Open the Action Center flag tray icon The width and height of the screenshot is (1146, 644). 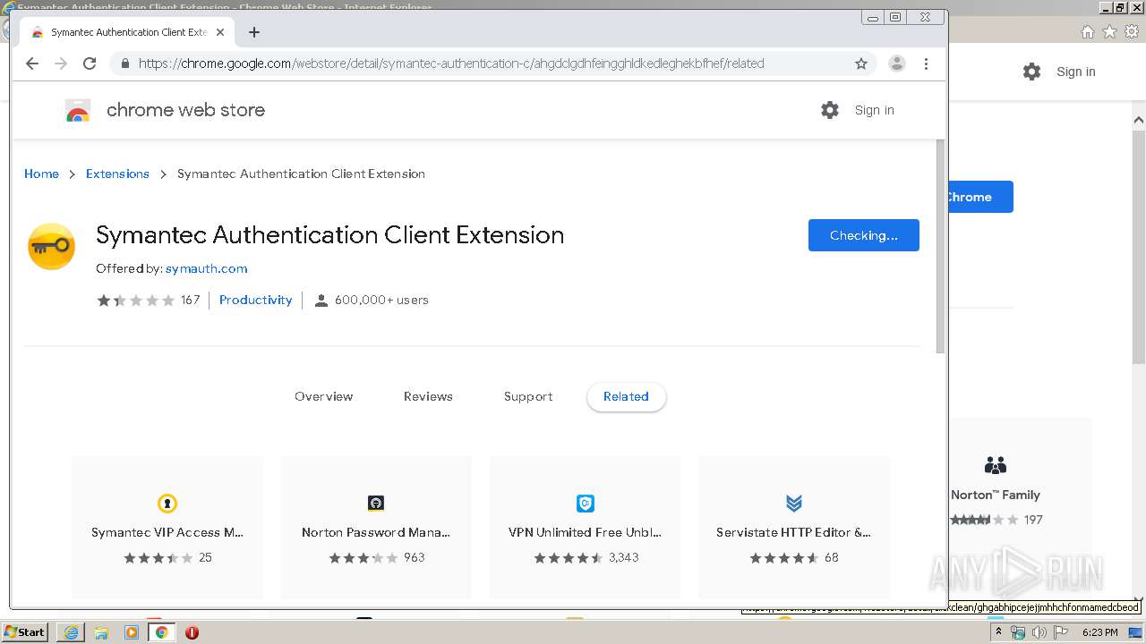click(x=1061, y=632)
